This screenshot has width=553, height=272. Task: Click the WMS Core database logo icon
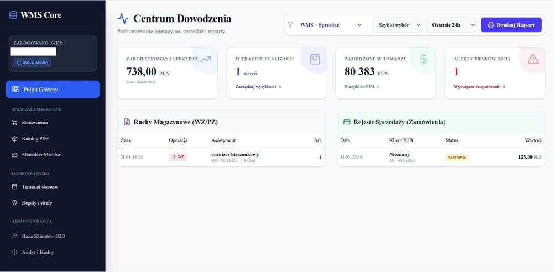pyautogui.click(x=13, y=15)
